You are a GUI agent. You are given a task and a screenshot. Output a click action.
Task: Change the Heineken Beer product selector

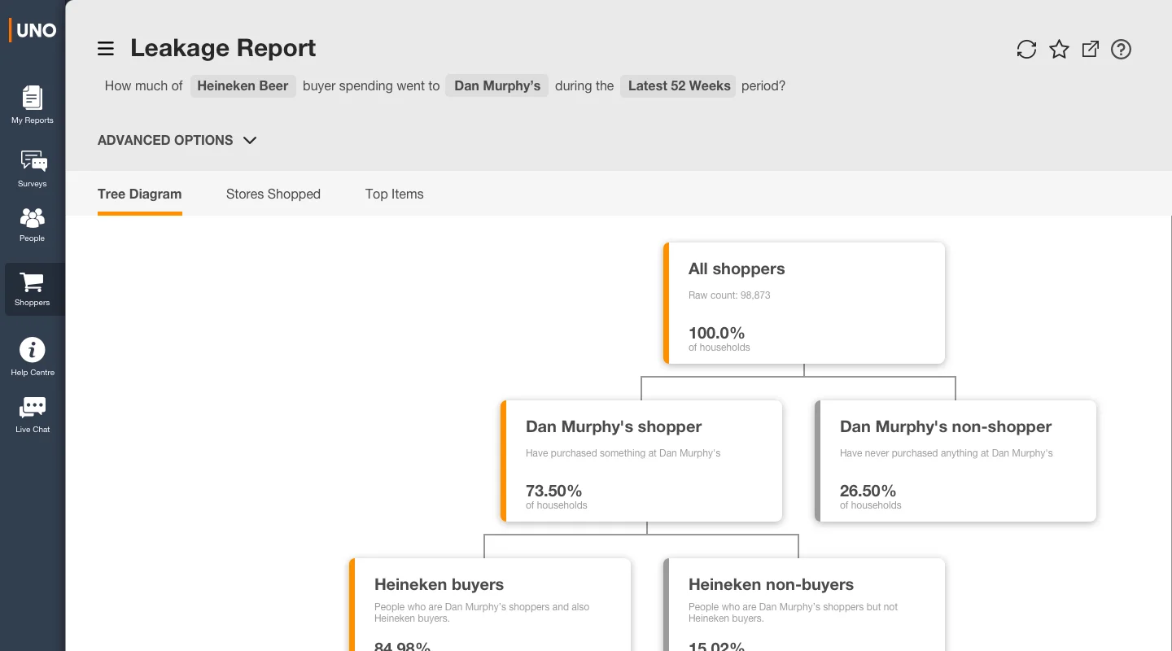[x=243, y=86]
